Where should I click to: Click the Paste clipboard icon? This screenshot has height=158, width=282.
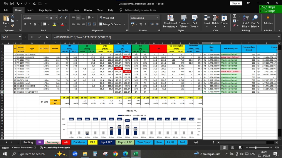(6, 18)
